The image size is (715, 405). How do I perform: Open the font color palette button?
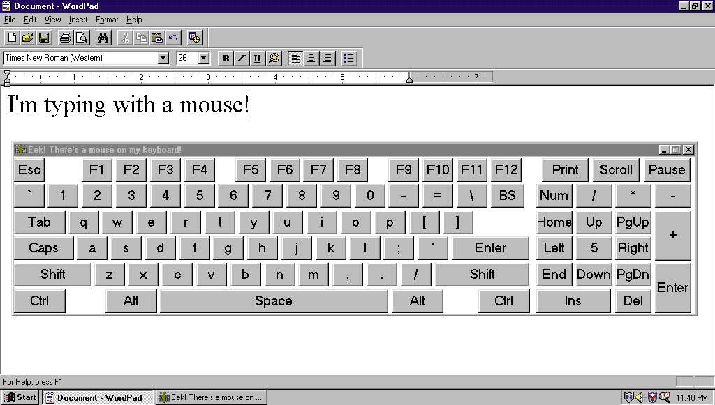coord(274,59)
